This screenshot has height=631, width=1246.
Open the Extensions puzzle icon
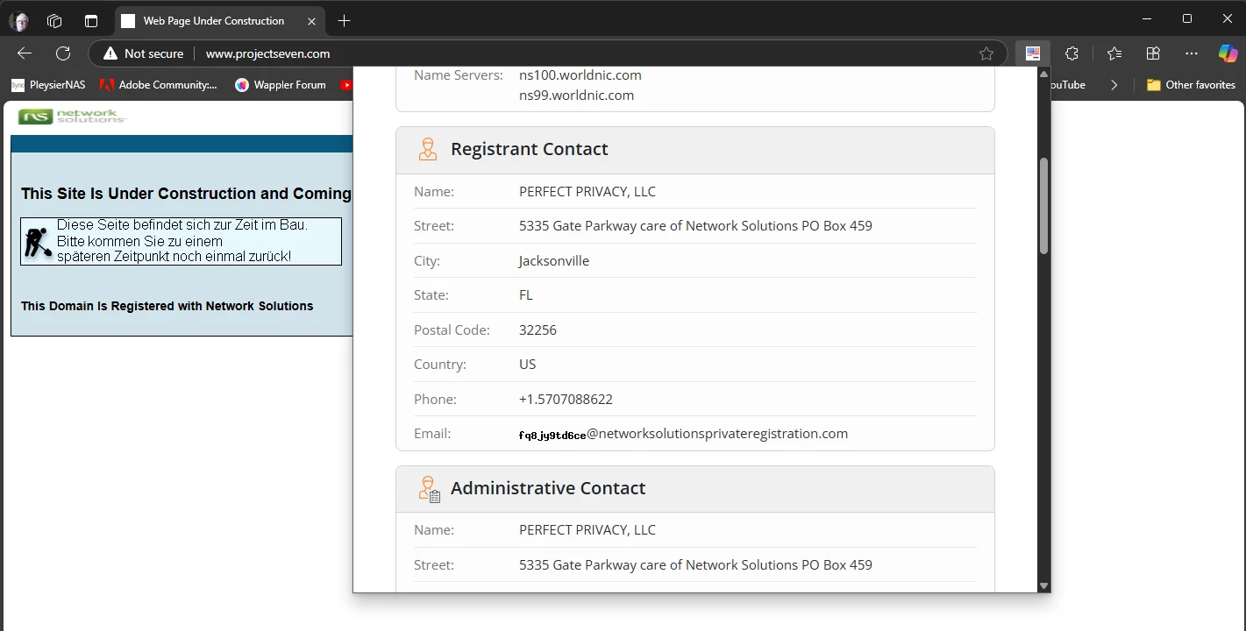pyautogui.click(x=1072, y=53)
